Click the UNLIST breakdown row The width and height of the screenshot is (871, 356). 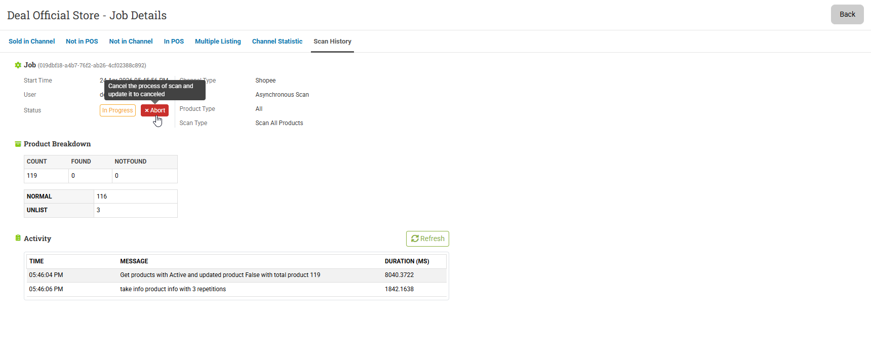(x=101, y=210)
